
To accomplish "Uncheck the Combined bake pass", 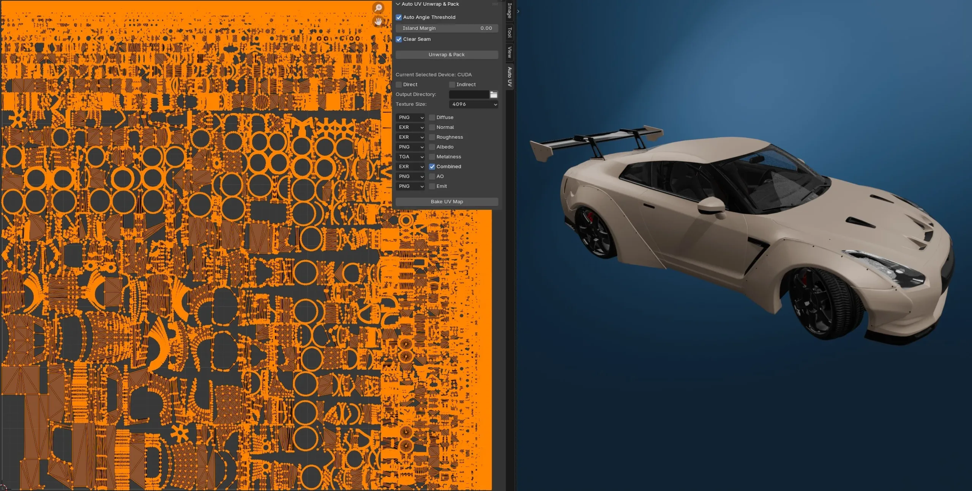I will pyautogui.click(x=432, y=166).
